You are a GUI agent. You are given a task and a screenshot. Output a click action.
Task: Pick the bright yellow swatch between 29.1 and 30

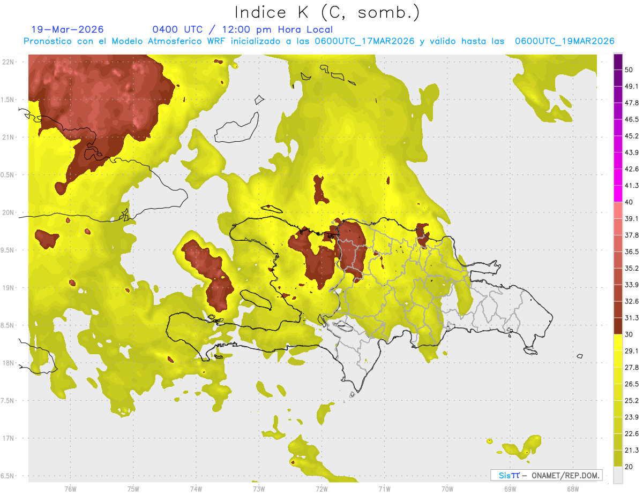(x=618, y=342)
